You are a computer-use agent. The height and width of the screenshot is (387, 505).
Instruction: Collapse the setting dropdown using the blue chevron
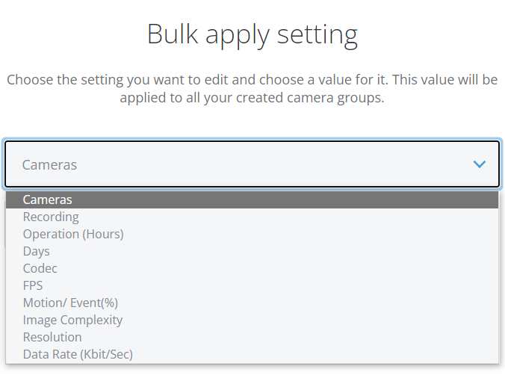[x=480, y=164]
